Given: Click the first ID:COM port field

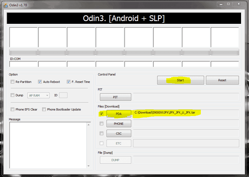Looking at the screenshot, I should [x=24, y=64].
